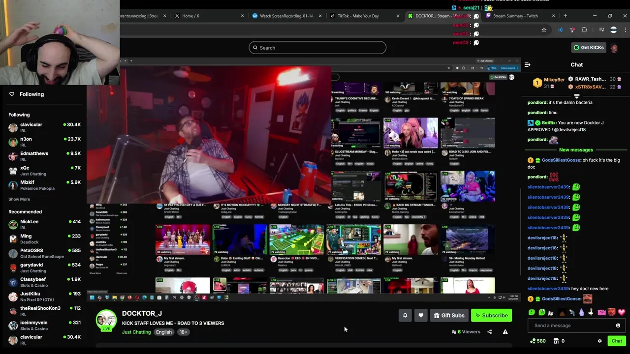Open the Chat panel heading
The width and height of the screenshot is (630, 354).
click(x=576, y=64)
